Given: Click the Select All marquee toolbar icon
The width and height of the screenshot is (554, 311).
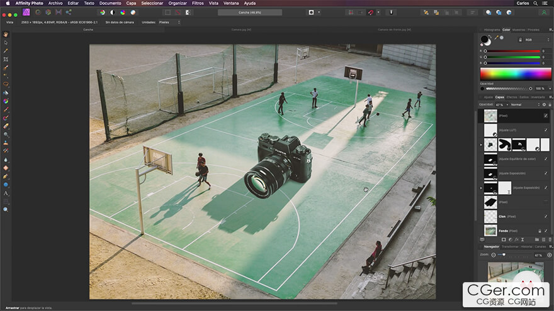Looking at the screenshot, I should pyautogui.click(x=168, y=13).
